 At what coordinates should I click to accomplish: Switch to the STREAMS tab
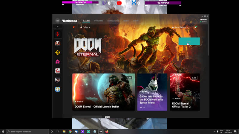point(99,21)
